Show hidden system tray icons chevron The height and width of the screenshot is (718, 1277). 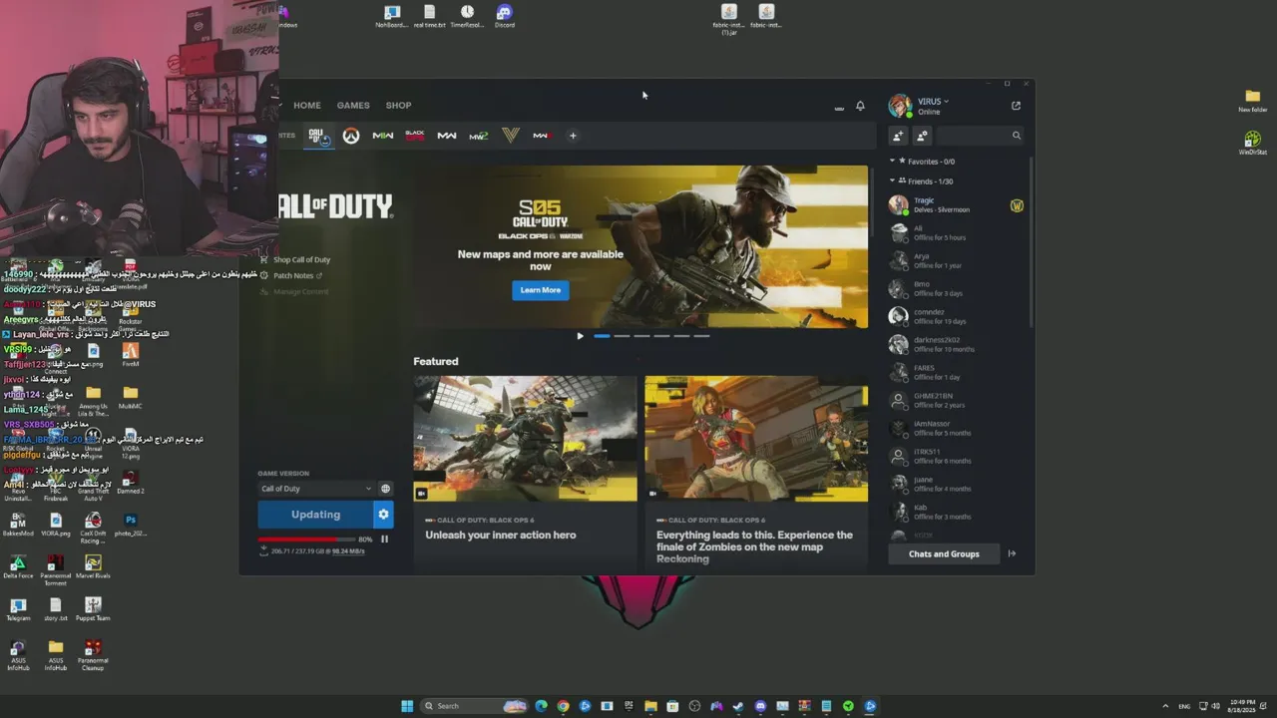pos(1165,706)
